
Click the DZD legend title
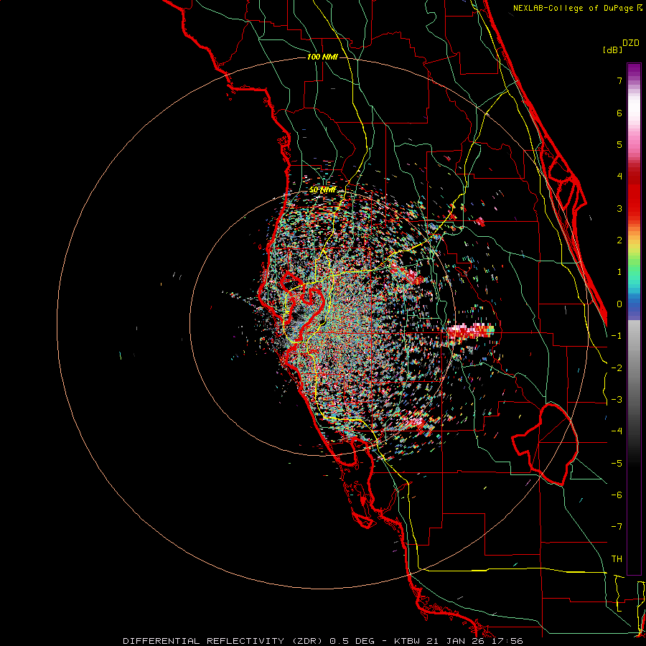[x=631, y=43]
